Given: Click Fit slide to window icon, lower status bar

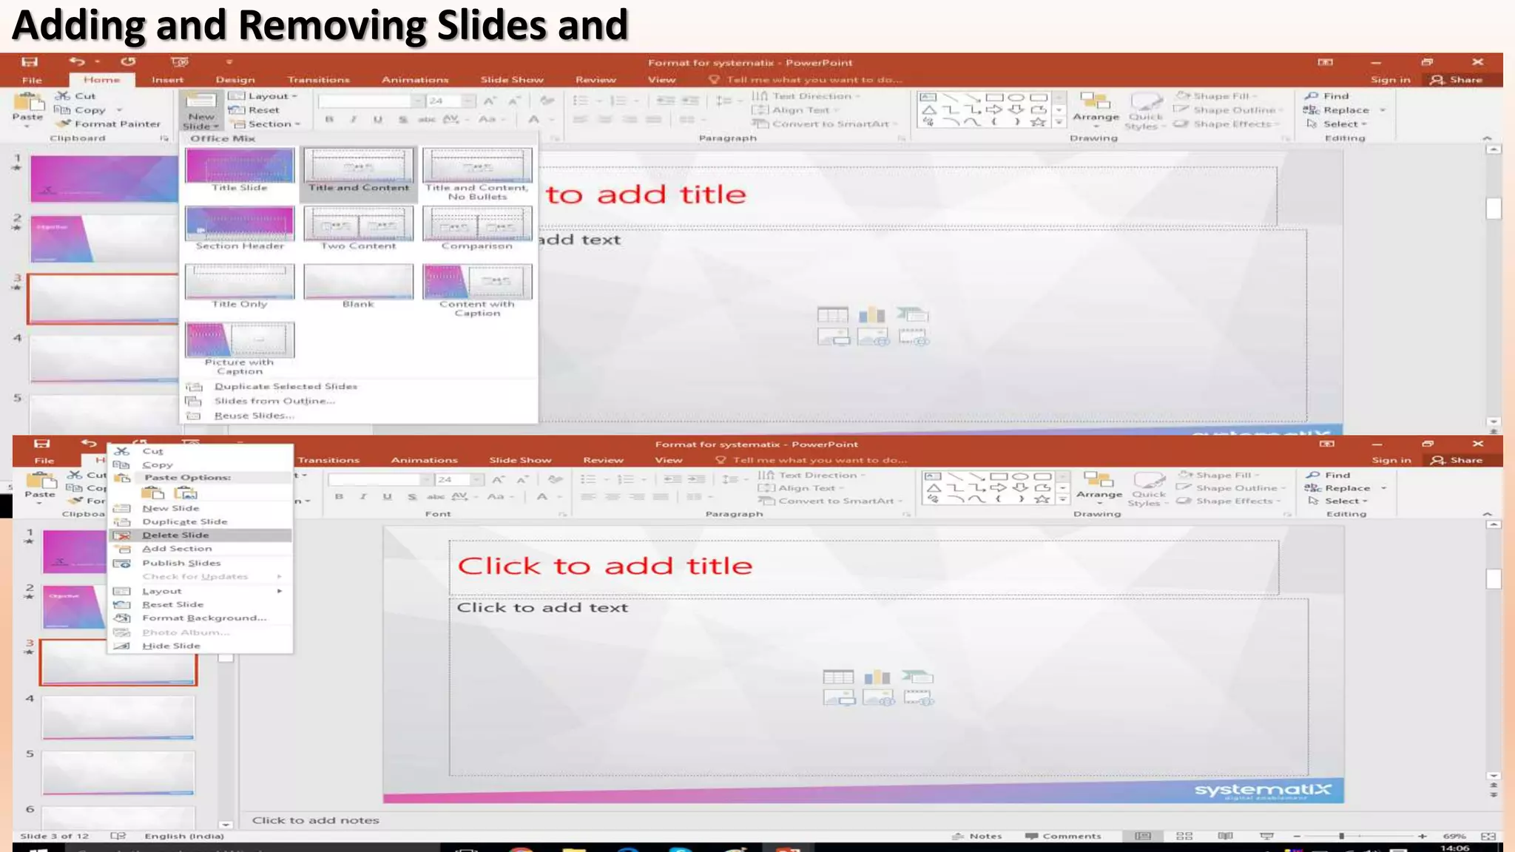Looking at the screenshot, I should (1488, 836).
